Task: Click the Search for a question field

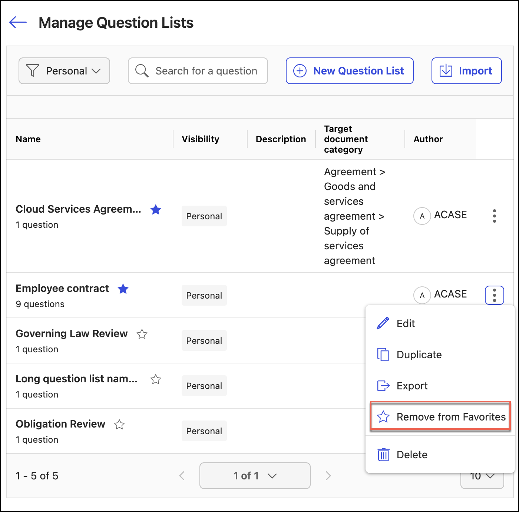Action: 206,71
